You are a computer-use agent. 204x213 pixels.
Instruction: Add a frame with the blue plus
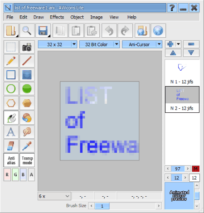point(170,44)
